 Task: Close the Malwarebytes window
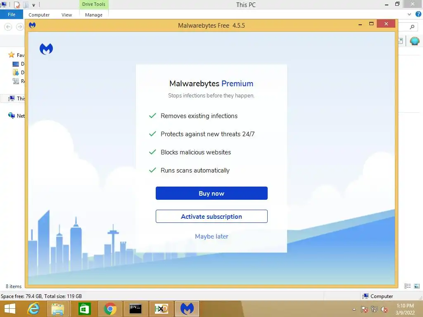(x=386, y=24)
